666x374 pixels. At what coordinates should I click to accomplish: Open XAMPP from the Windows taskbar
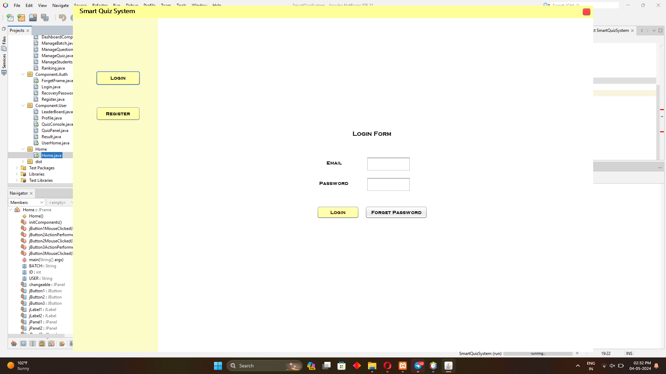point(403,366)
